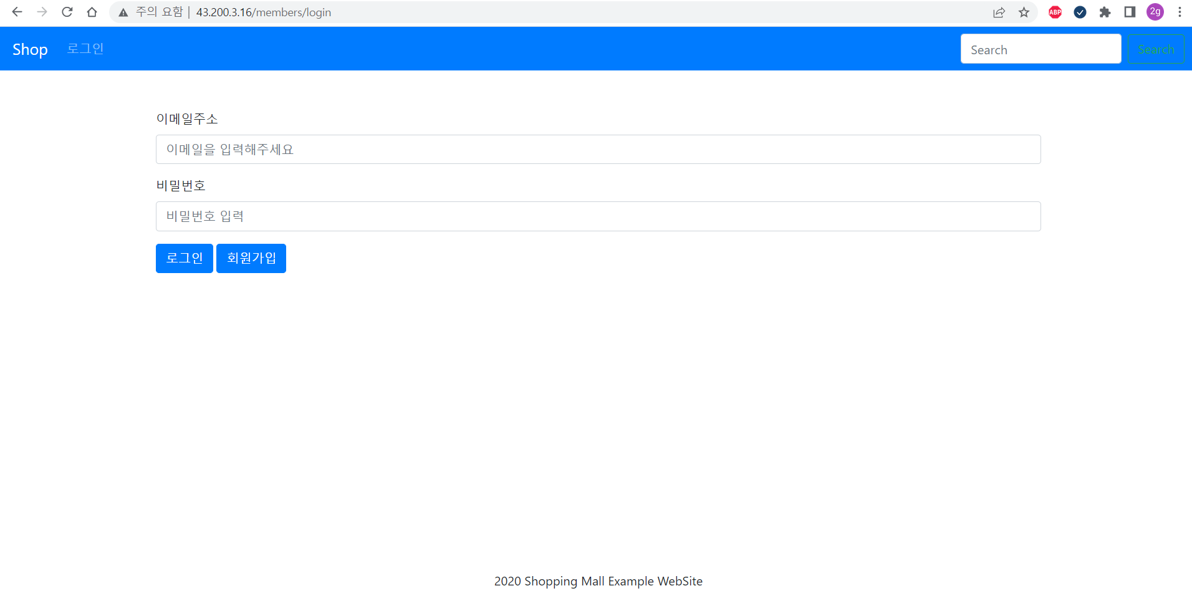Open the ABP Adblock Plus extension
This screenshot has width=1192, height=611.
click(x=1055, y=12)
